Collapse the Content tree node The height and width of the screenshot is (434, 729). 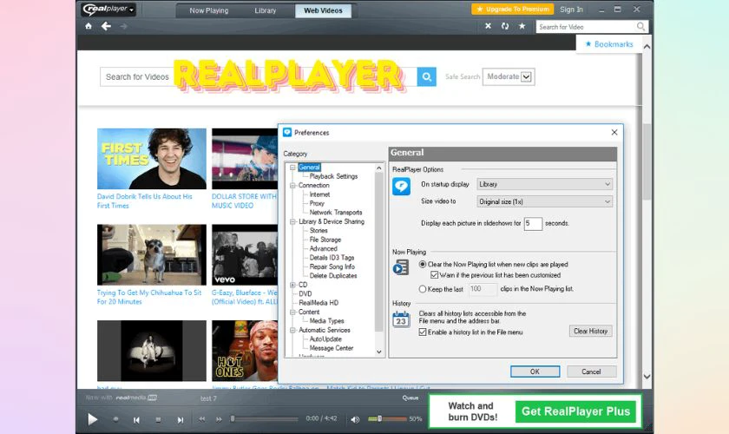click(x=292, y=312)
